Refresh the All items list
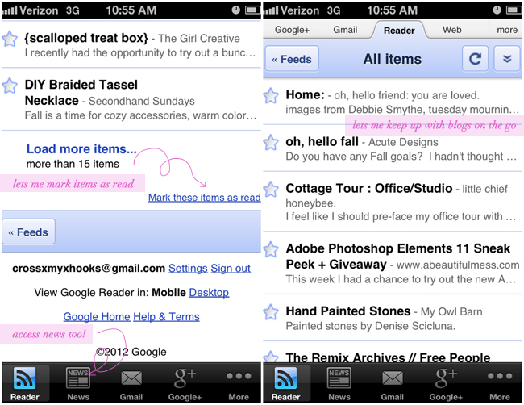Image resolution: width=524 pixels, height=405 pixels. 475,59
